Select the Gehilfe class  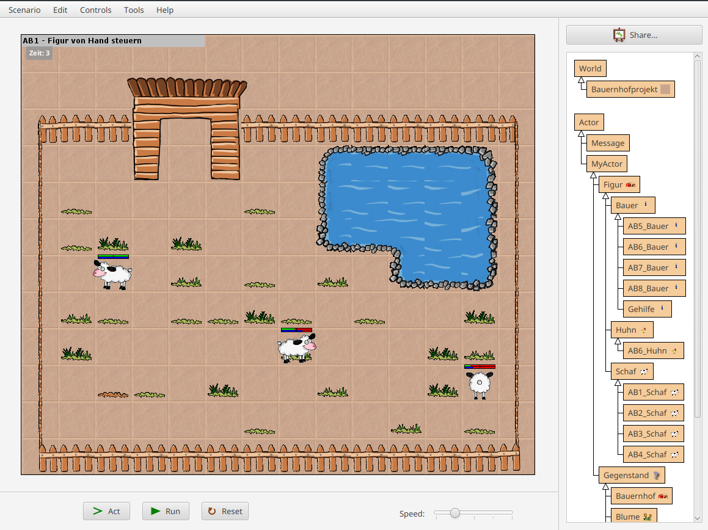(647, 309)
